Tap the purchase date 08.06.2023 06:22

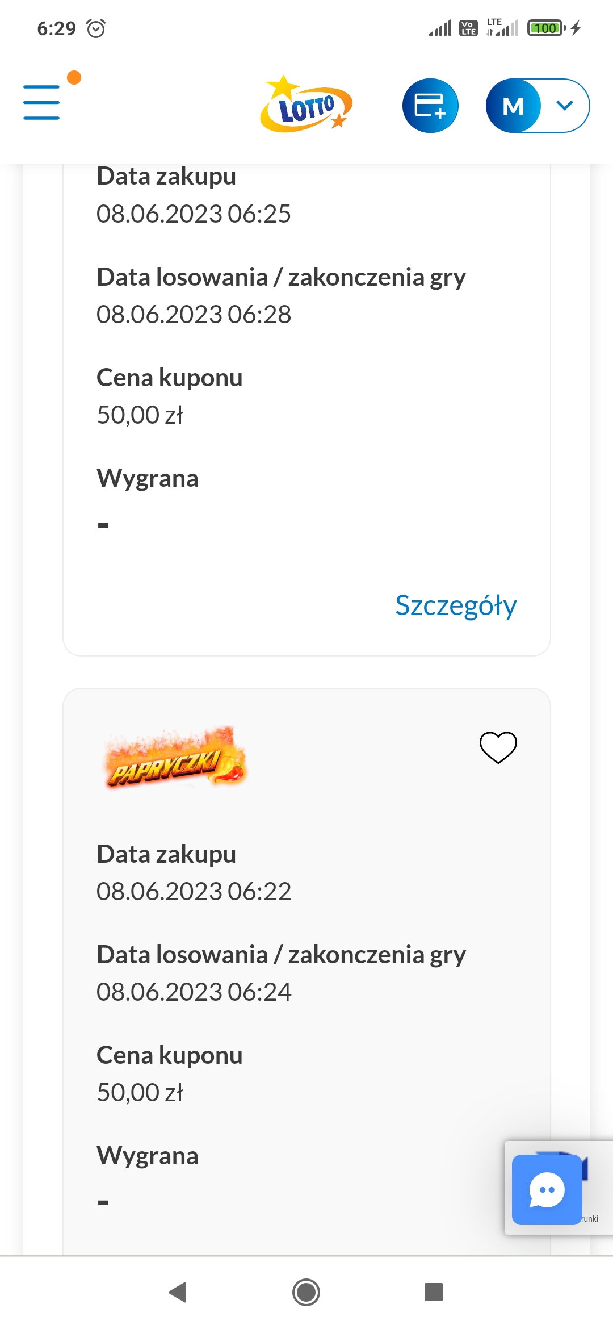pyautogui.click(x=194, y=891)
